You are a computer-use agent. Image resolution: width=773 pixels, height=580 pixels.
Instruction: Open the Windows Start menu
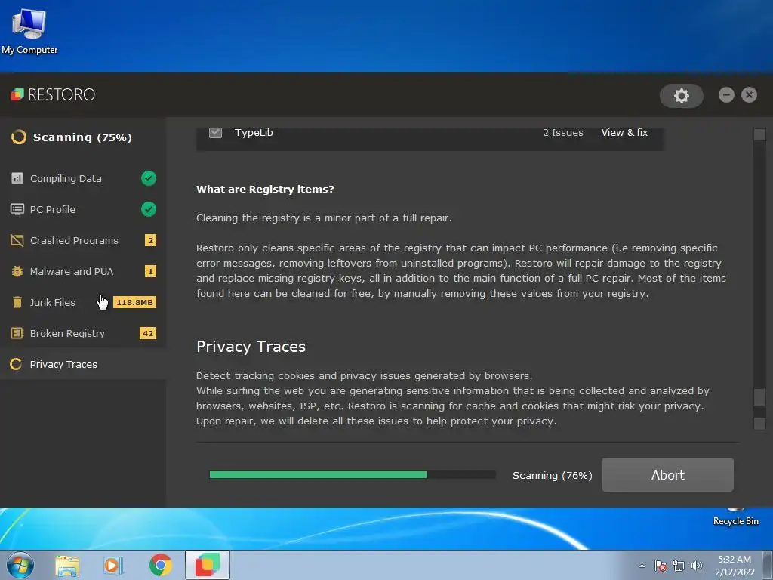20,565
